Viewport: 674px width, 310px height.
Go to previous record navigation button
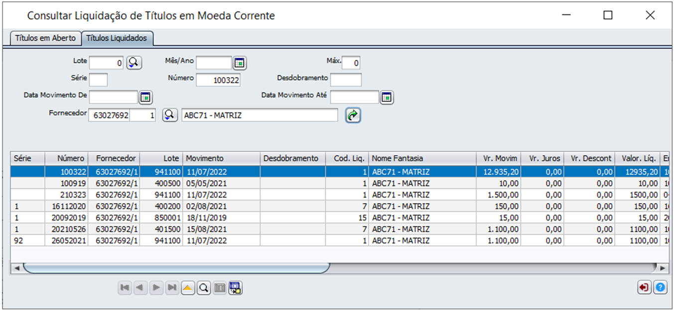coord(140,288)
